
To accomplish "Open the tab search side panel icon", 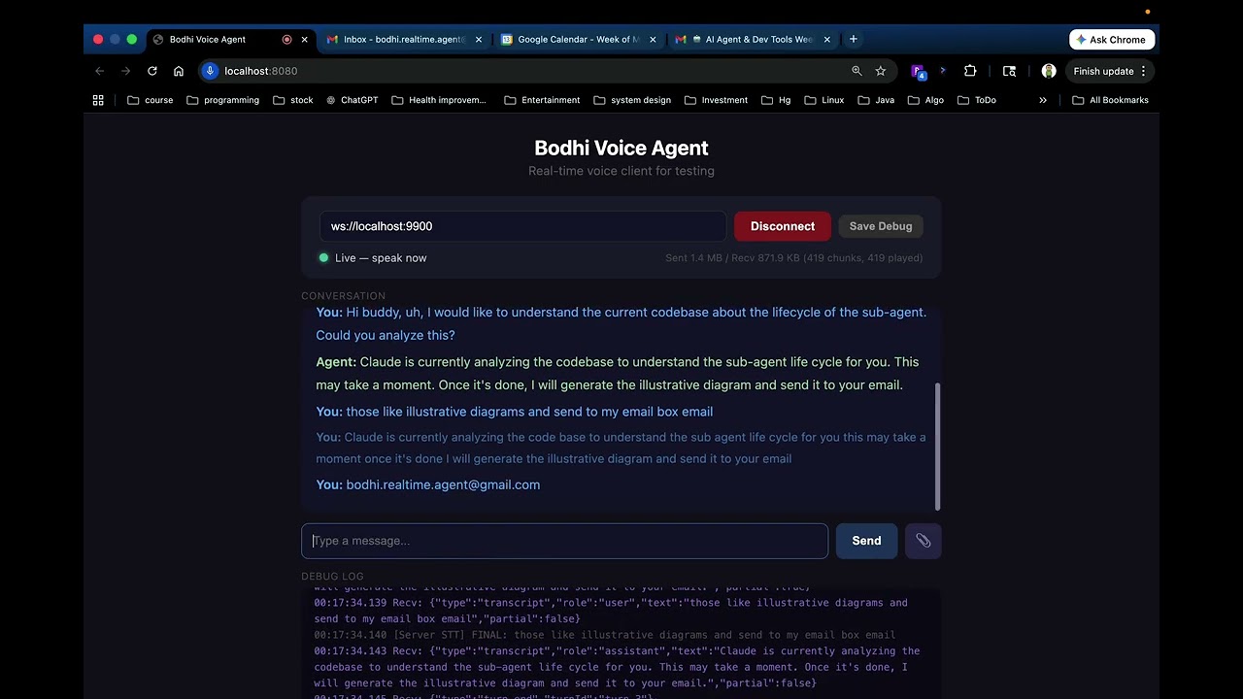I will coord(1010,71).
